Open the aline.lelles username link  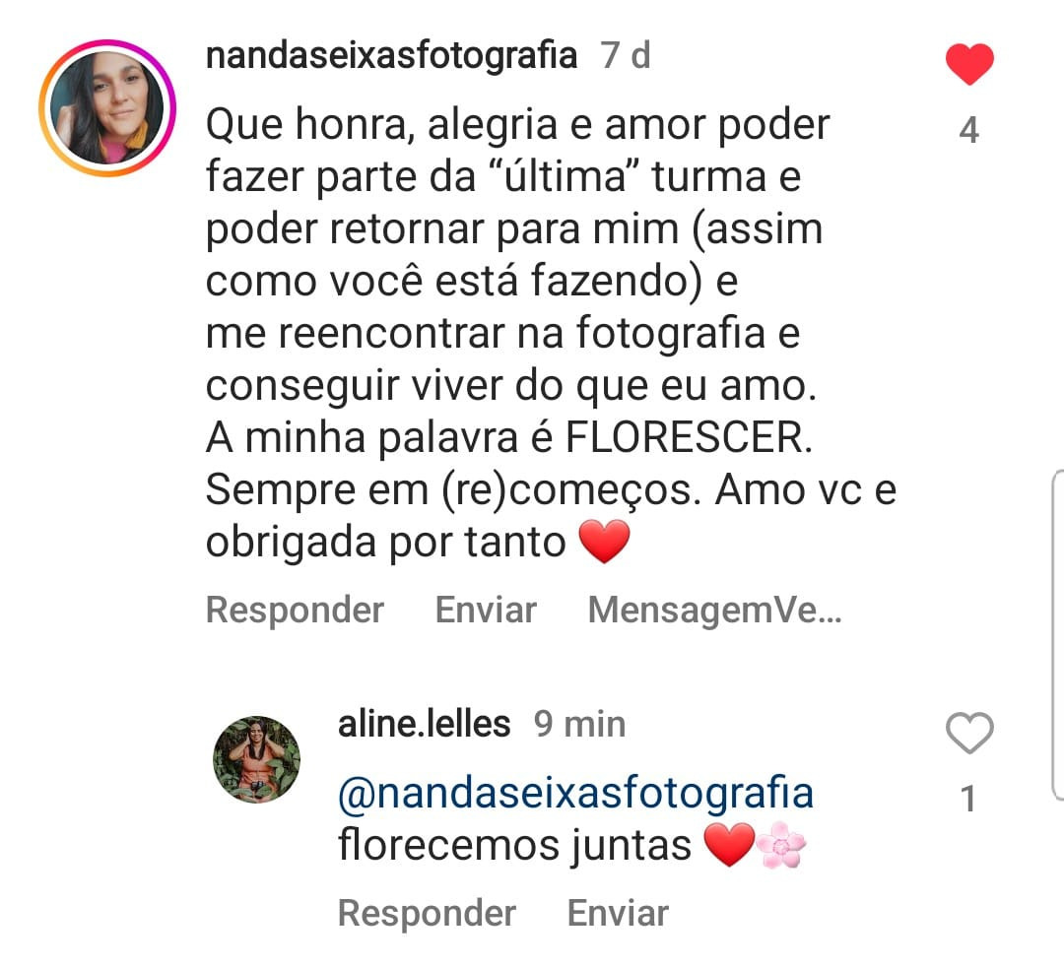point(424,724)
